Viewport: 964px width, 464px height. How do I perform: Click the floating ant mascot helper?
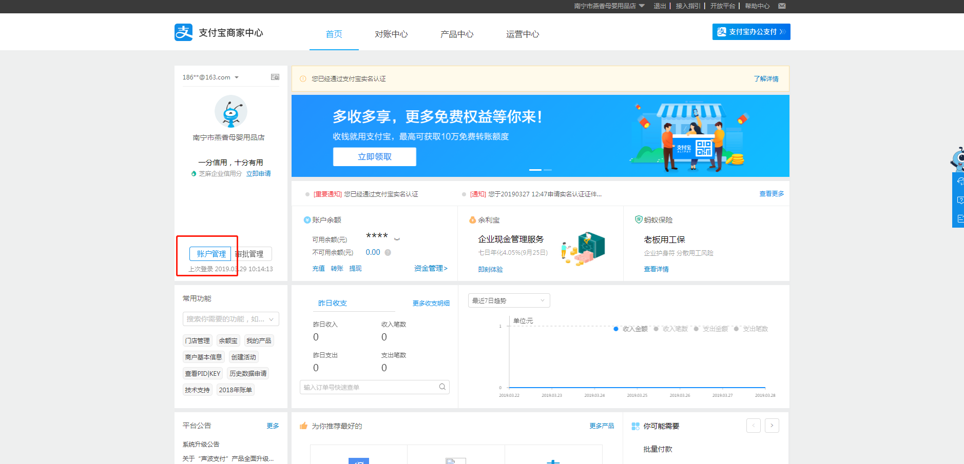[958, 159]
